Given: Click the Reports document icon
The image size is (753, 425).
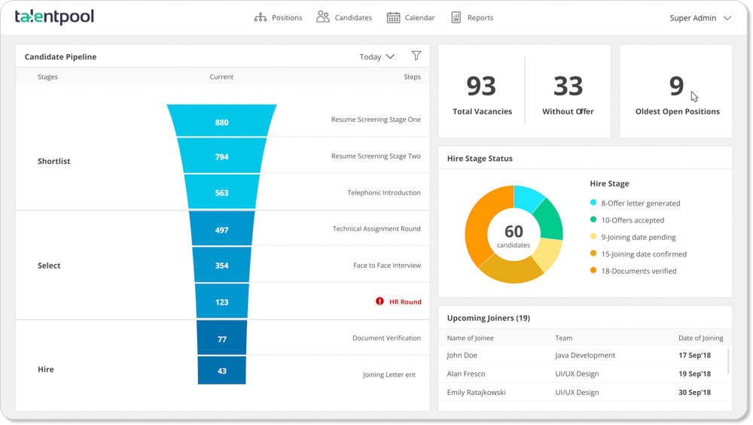Looking at the screenshot, I should pyautogui.click(x=456, y=17).
